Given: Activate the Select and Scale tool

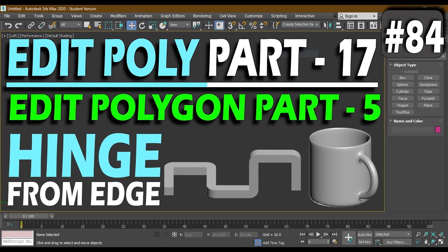Looking at the screenshot, I should (153, 25).
